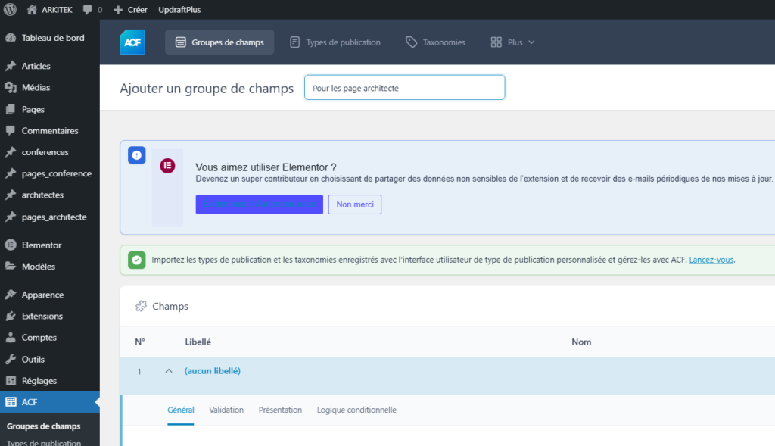Click the (aucun libellé) field label
The height and width of the screenshot is (446, 775).
[x=213, y=371]
